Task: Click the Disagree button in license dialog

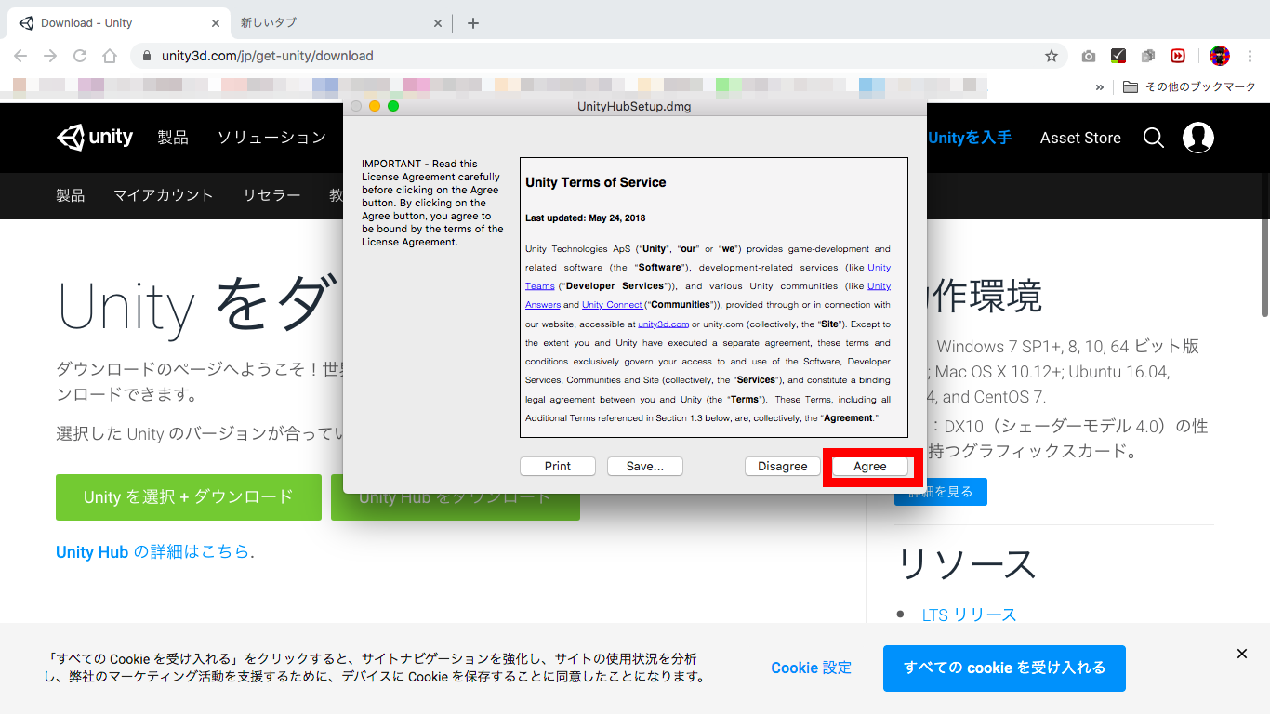Action: pyautogui.click(x=783, y=467)
